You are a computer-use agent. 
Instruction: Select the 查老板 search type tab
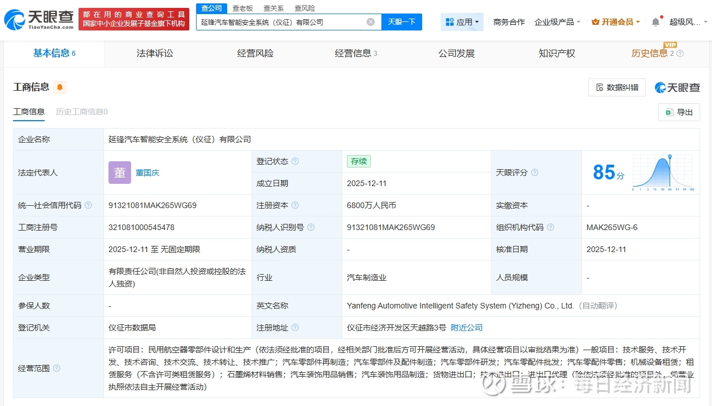(x=243, y=8)
